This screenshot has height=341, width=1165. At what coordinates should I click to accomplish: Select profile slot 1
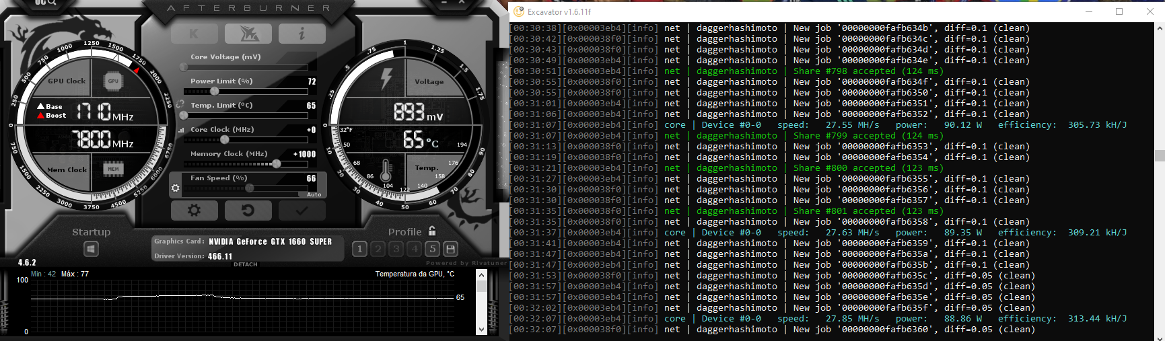click(359, 249)
